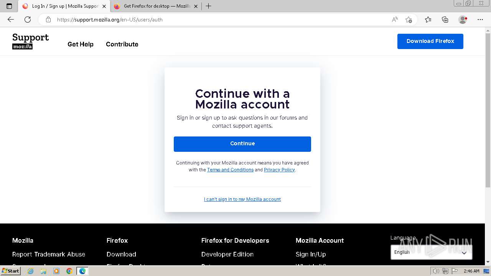Open the Read aloud icon
This screenshot has width=491, height=276.
point(395,20)
